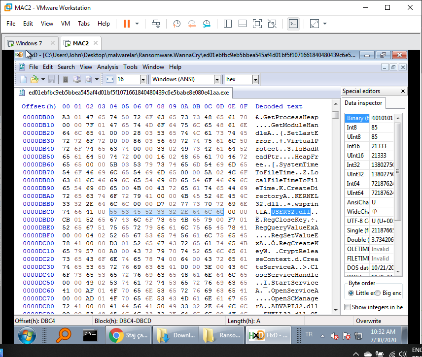The width and height of the screenshot is (422, 357).
Task: Click the HxD save icon
Action: pos(51,79)
